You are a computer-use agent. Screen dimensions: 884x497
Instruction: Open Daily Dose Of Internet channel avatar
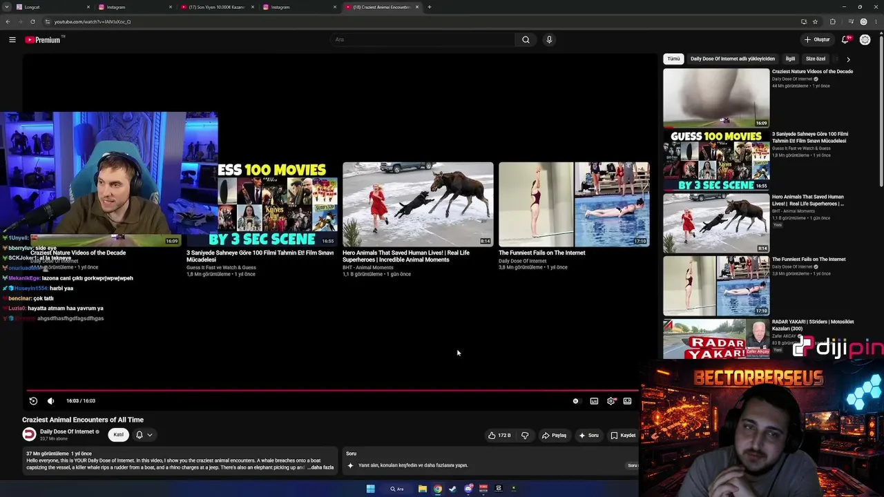29,434
